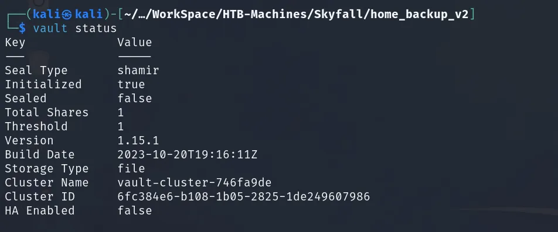The height and width of the screenshot is (232, 558).
Task: Click the Kali dragon icon in prompt
Action: [67, 14]
